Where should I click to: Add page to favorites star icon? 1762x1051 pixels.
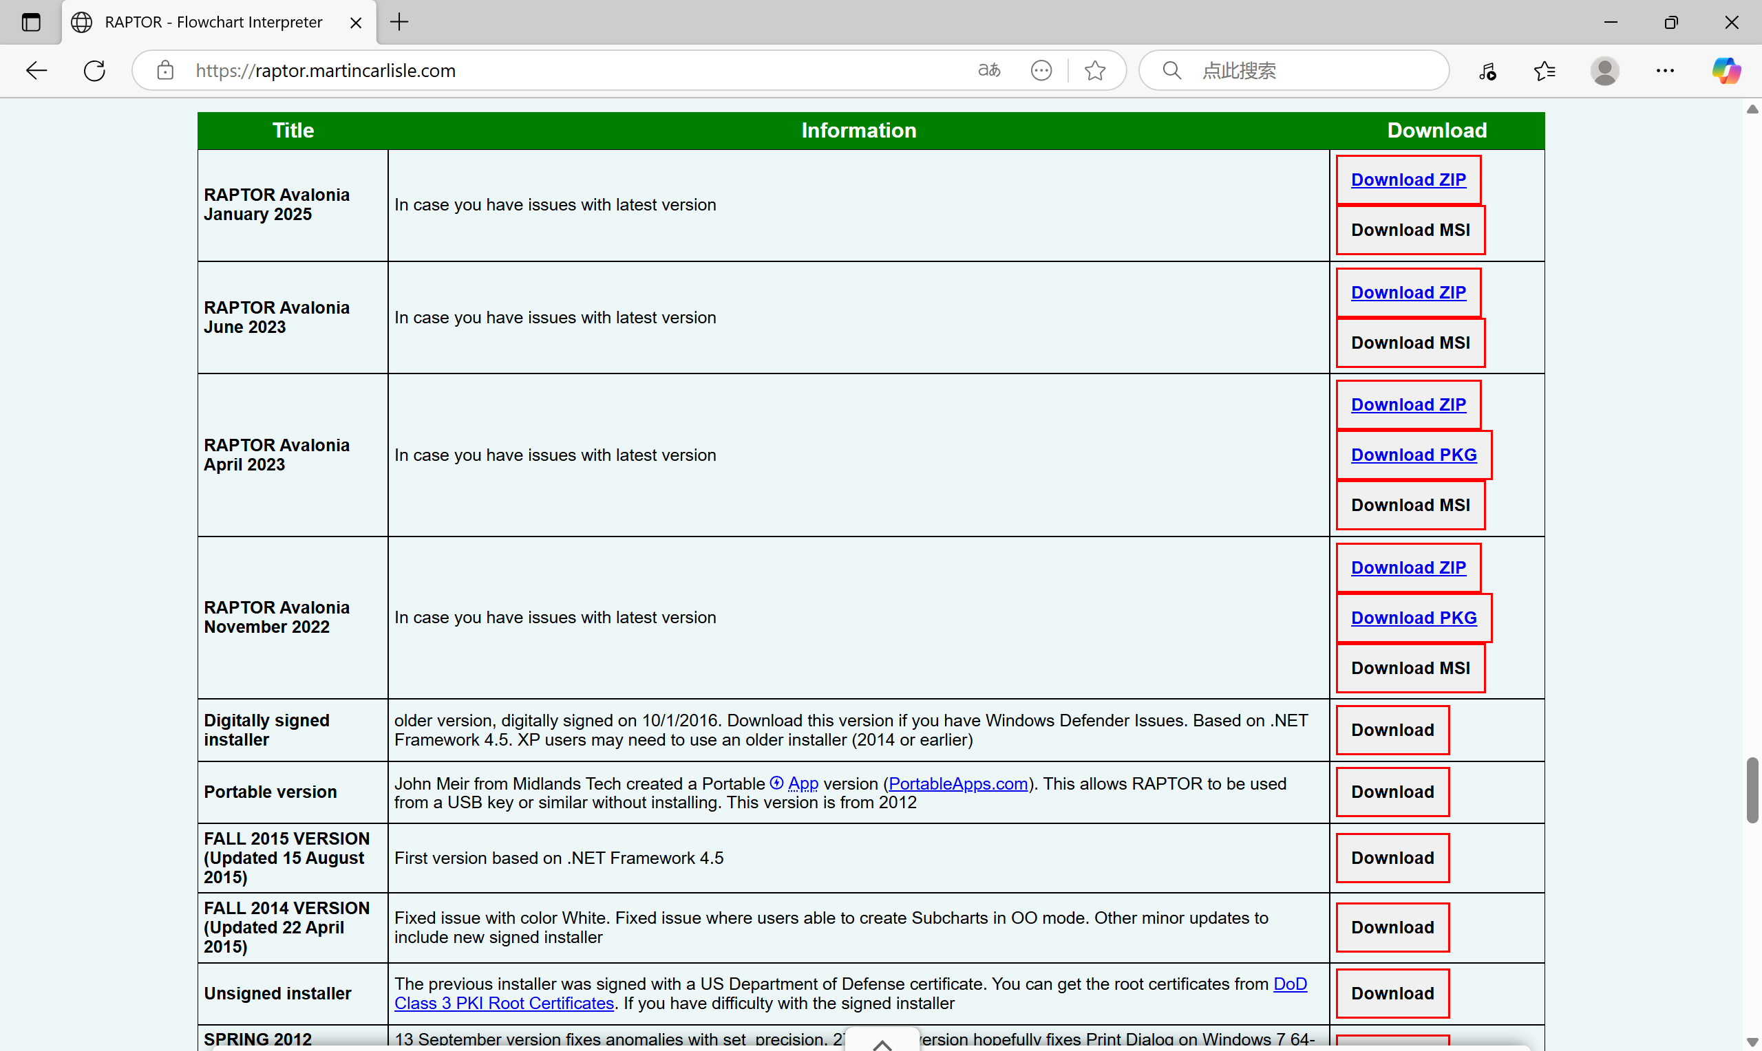point(1094,70)
